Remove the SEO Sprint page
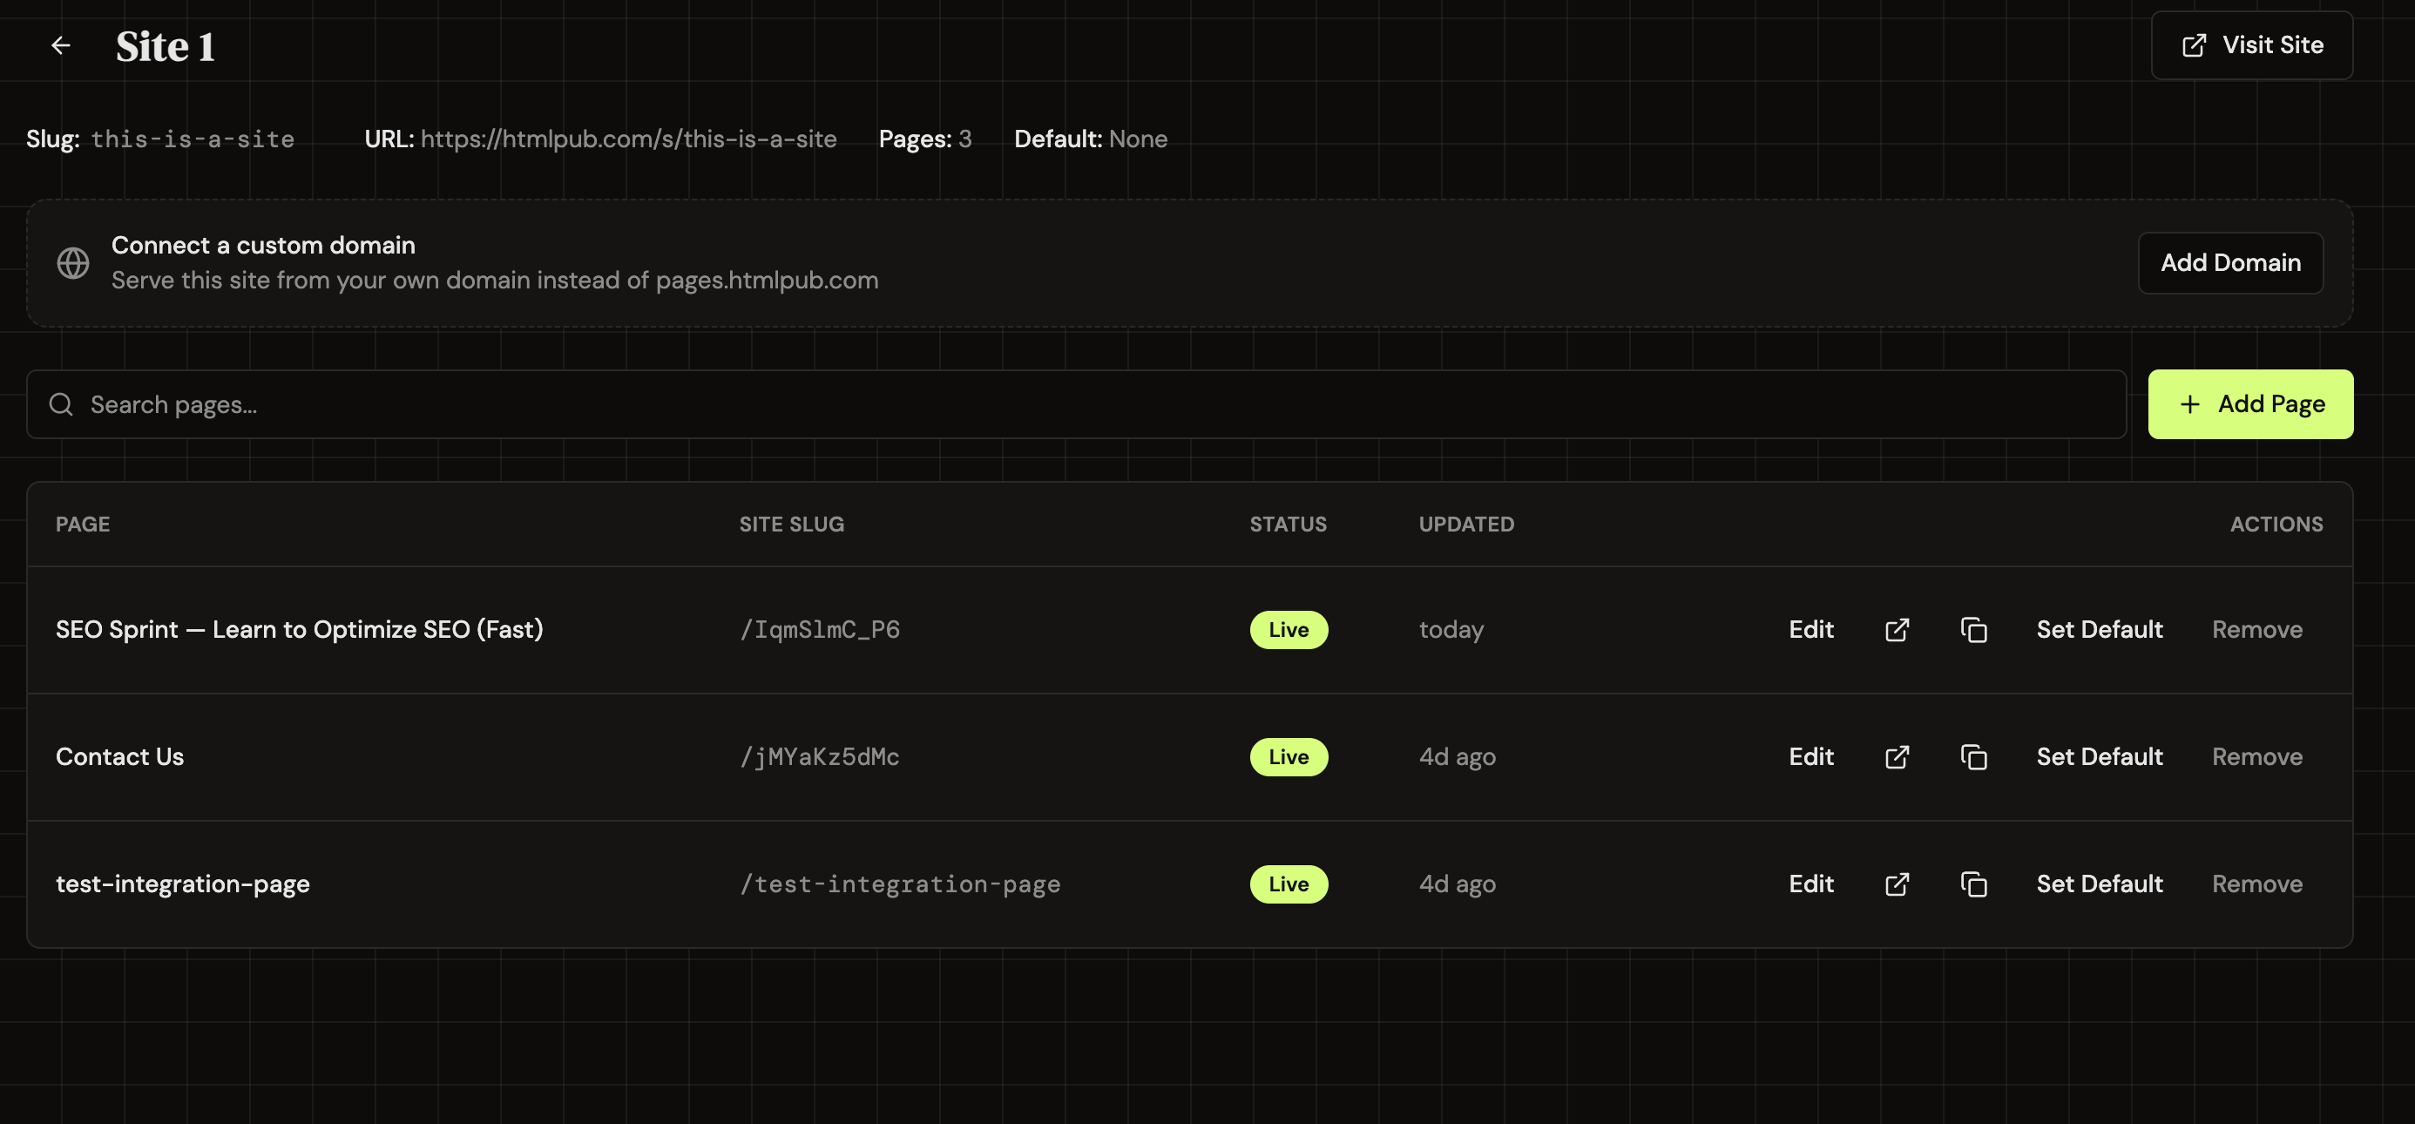2415x1124 pixels. 2256,629
